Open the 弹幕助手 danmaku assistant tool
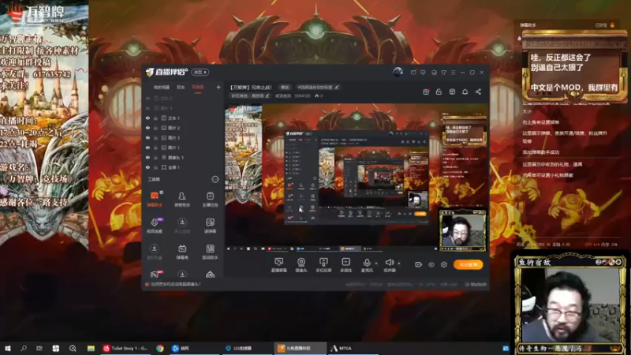The width and height of the screenshot is (631, 355). [x=155, y=199]
